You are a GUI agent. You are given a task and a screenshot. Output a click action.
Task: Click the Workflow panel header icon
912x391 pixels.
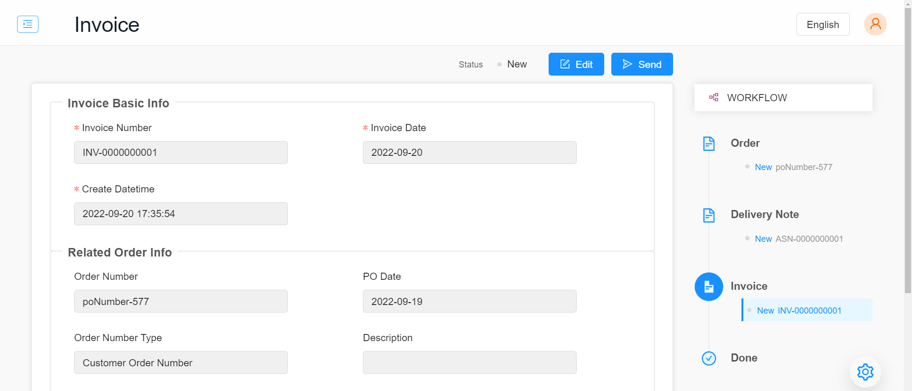713,97
